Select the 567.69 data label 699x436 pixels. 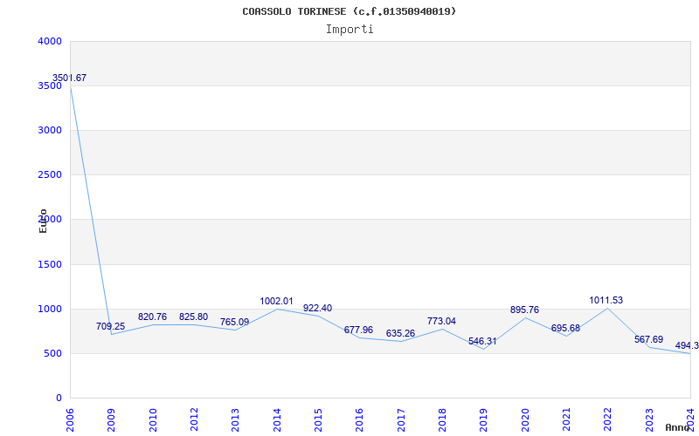click(648, 340)
